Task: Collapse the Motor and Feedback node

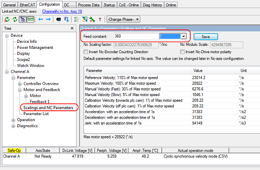Action: click(x=19, y=90)
